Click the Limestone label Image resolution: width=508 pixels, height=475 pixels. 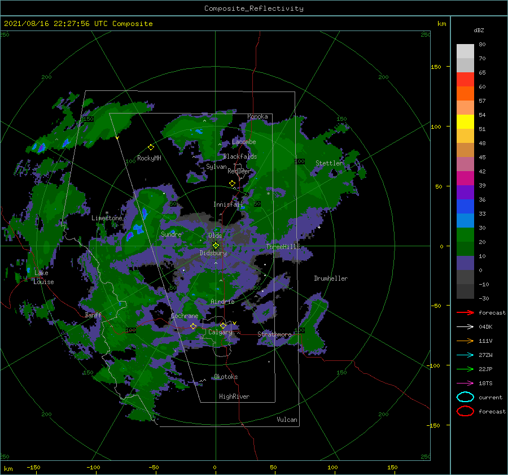coord(107,218)
